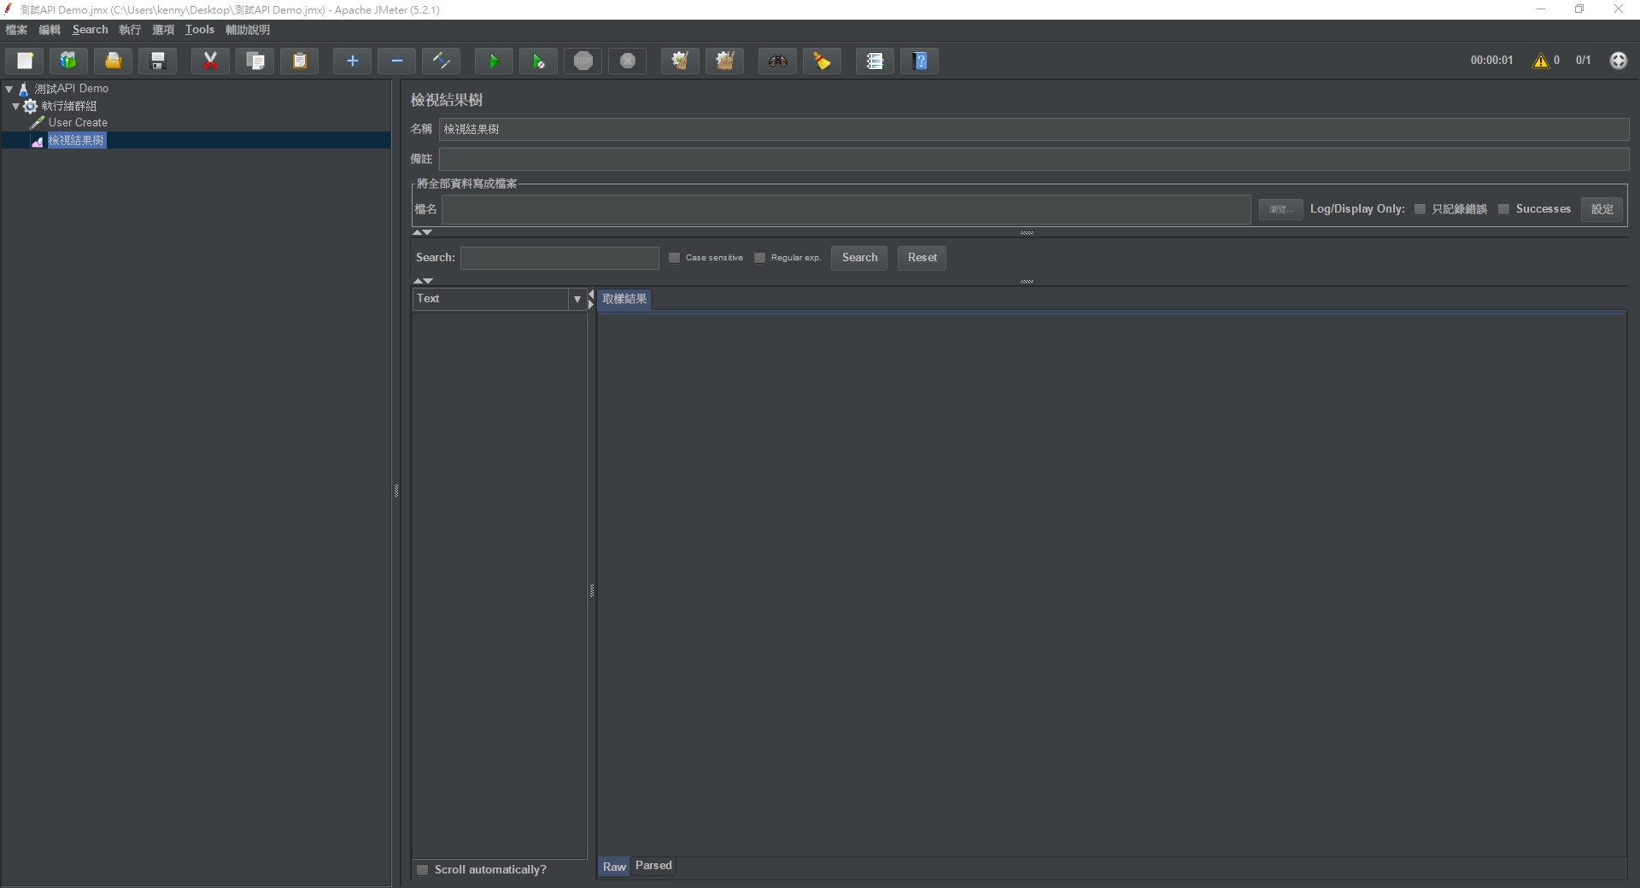
Task: Click the blue Help question mark icon
Action: [x=920, y=61]
